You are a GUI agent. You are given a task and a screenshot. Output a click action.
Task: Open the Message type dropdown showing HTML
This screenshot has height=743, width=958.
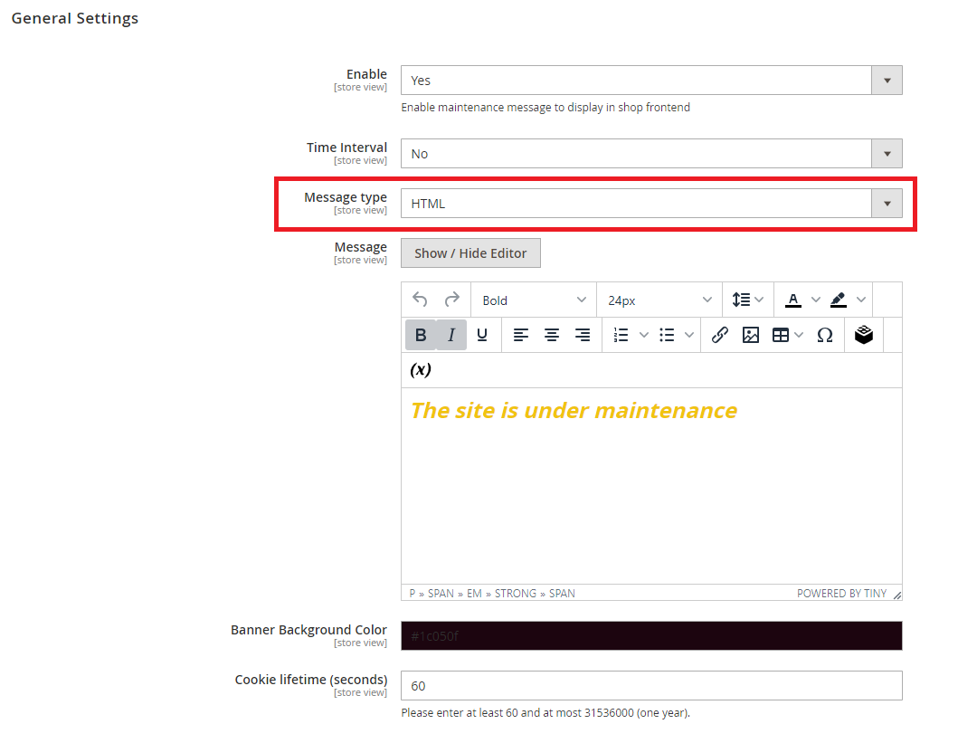[x=650, y=204]
